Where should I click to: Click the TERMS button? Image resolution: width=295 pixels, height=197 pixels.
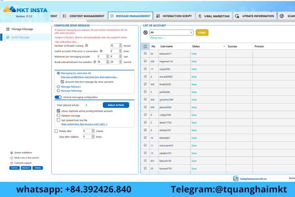point(38,168)
